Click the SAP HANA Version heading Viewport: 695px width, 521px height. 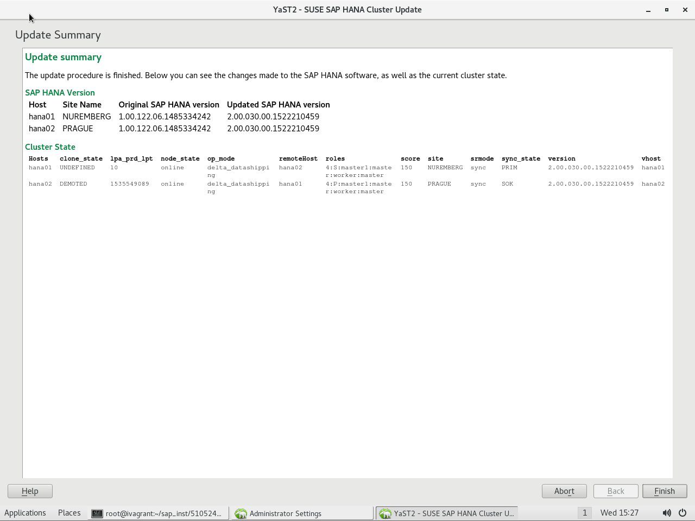coord(60,93)
